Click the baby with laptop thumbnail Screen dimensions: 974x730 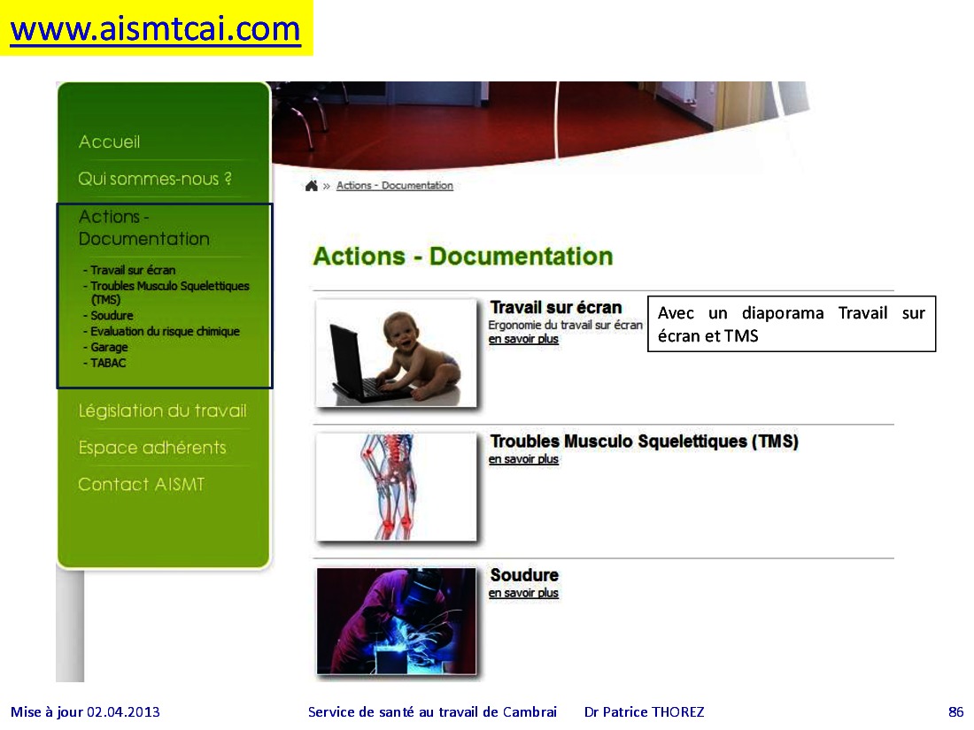397,353
